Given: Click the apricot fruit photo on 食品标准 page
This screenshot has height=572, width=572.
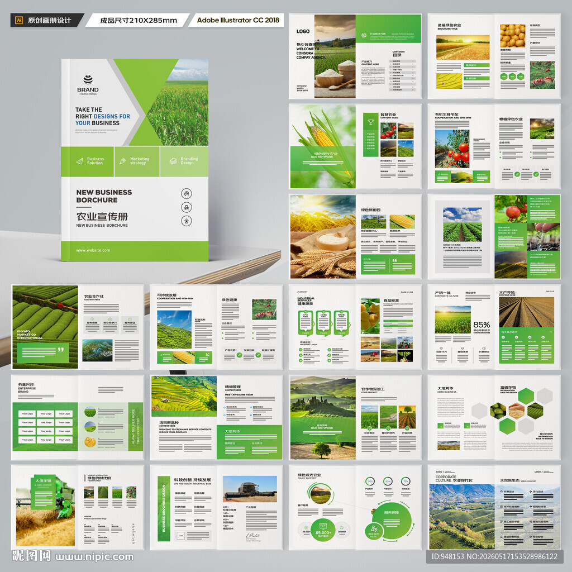Looking at the screenshot, I should coord(370,316).
